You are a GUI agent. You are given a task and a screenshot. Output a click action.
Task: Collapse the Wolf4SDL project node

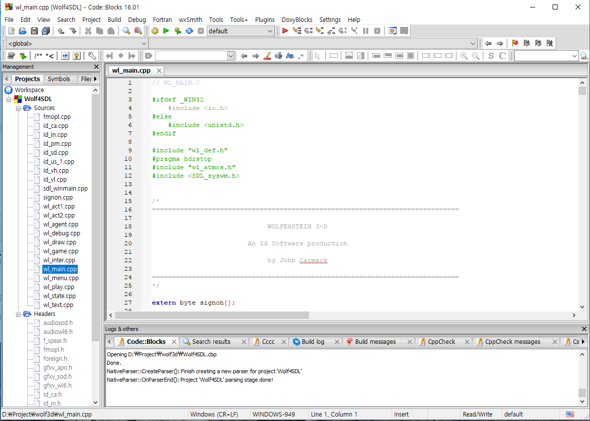(8, 99)
